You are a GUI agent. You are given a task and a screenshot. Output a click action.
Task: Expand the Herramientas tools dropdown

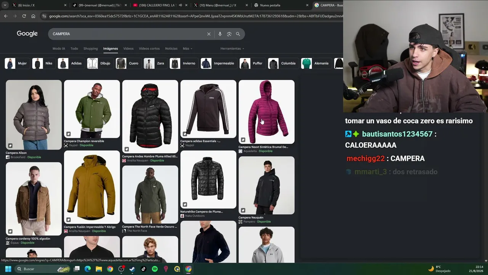click(232, 49)
